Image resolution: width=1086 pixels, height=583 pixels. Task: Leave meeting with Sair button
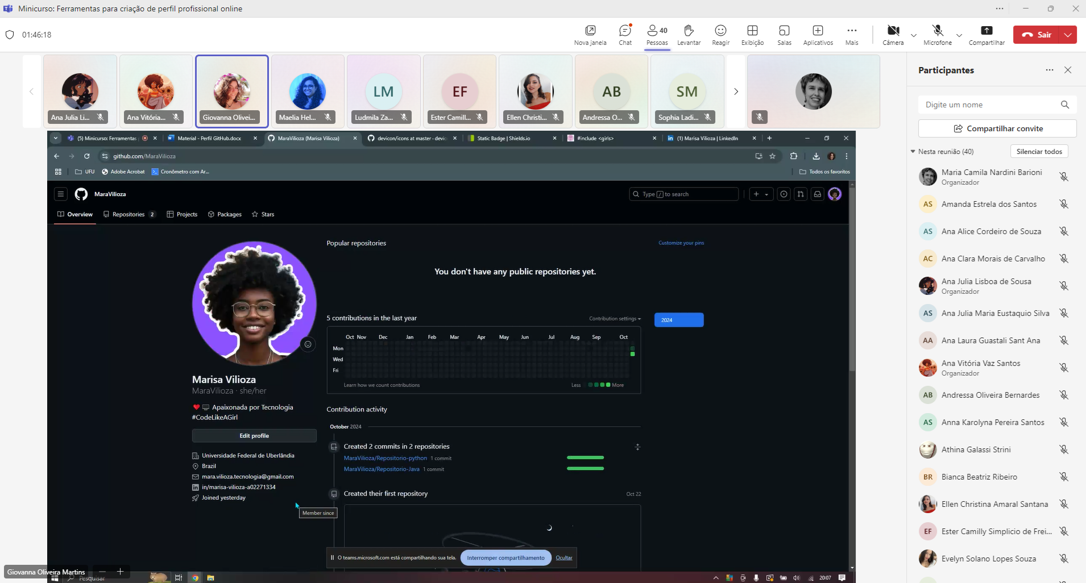pyautogui.click(x=1037, y=35)
